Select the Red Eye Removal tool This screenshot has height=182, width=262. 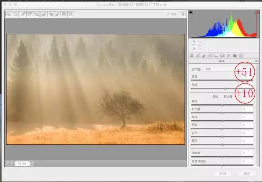[51, 14]
